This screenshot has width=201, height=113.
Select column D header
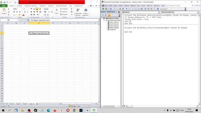point(39,23)
